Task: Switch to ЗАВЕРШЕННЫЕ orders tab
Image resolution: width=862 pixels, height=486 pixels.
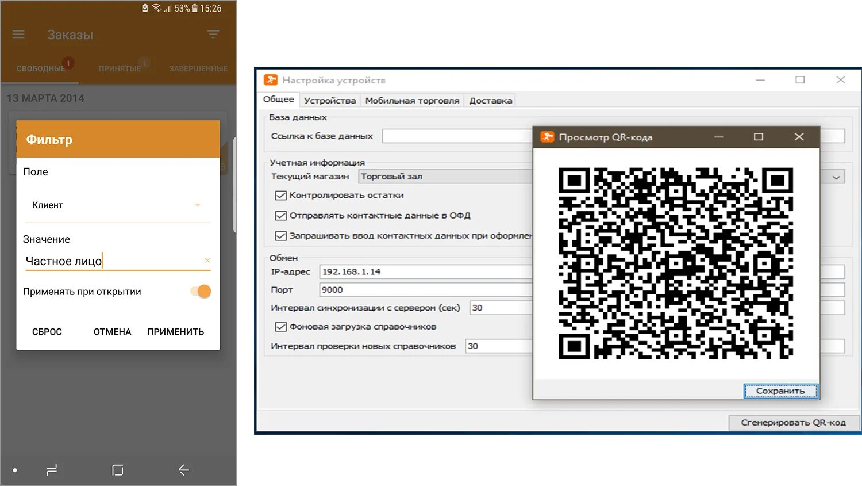Action: [x=198, y=68]
